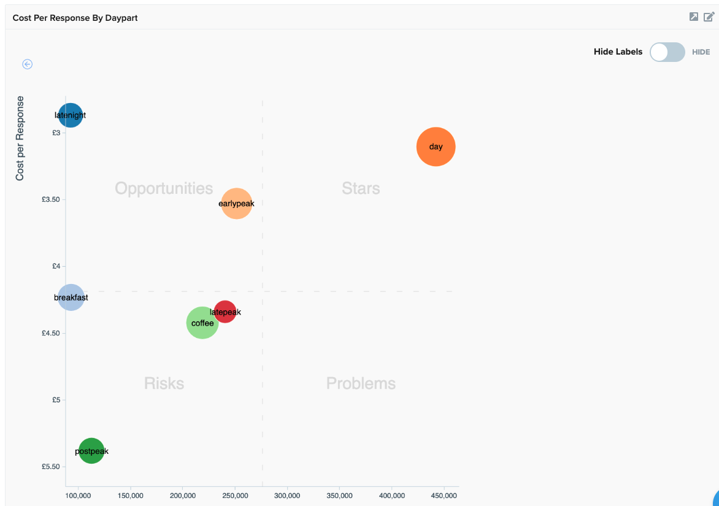The image size is (719, 506).
Task: Click the latepeak red bubble
Action: coord(225,312)
